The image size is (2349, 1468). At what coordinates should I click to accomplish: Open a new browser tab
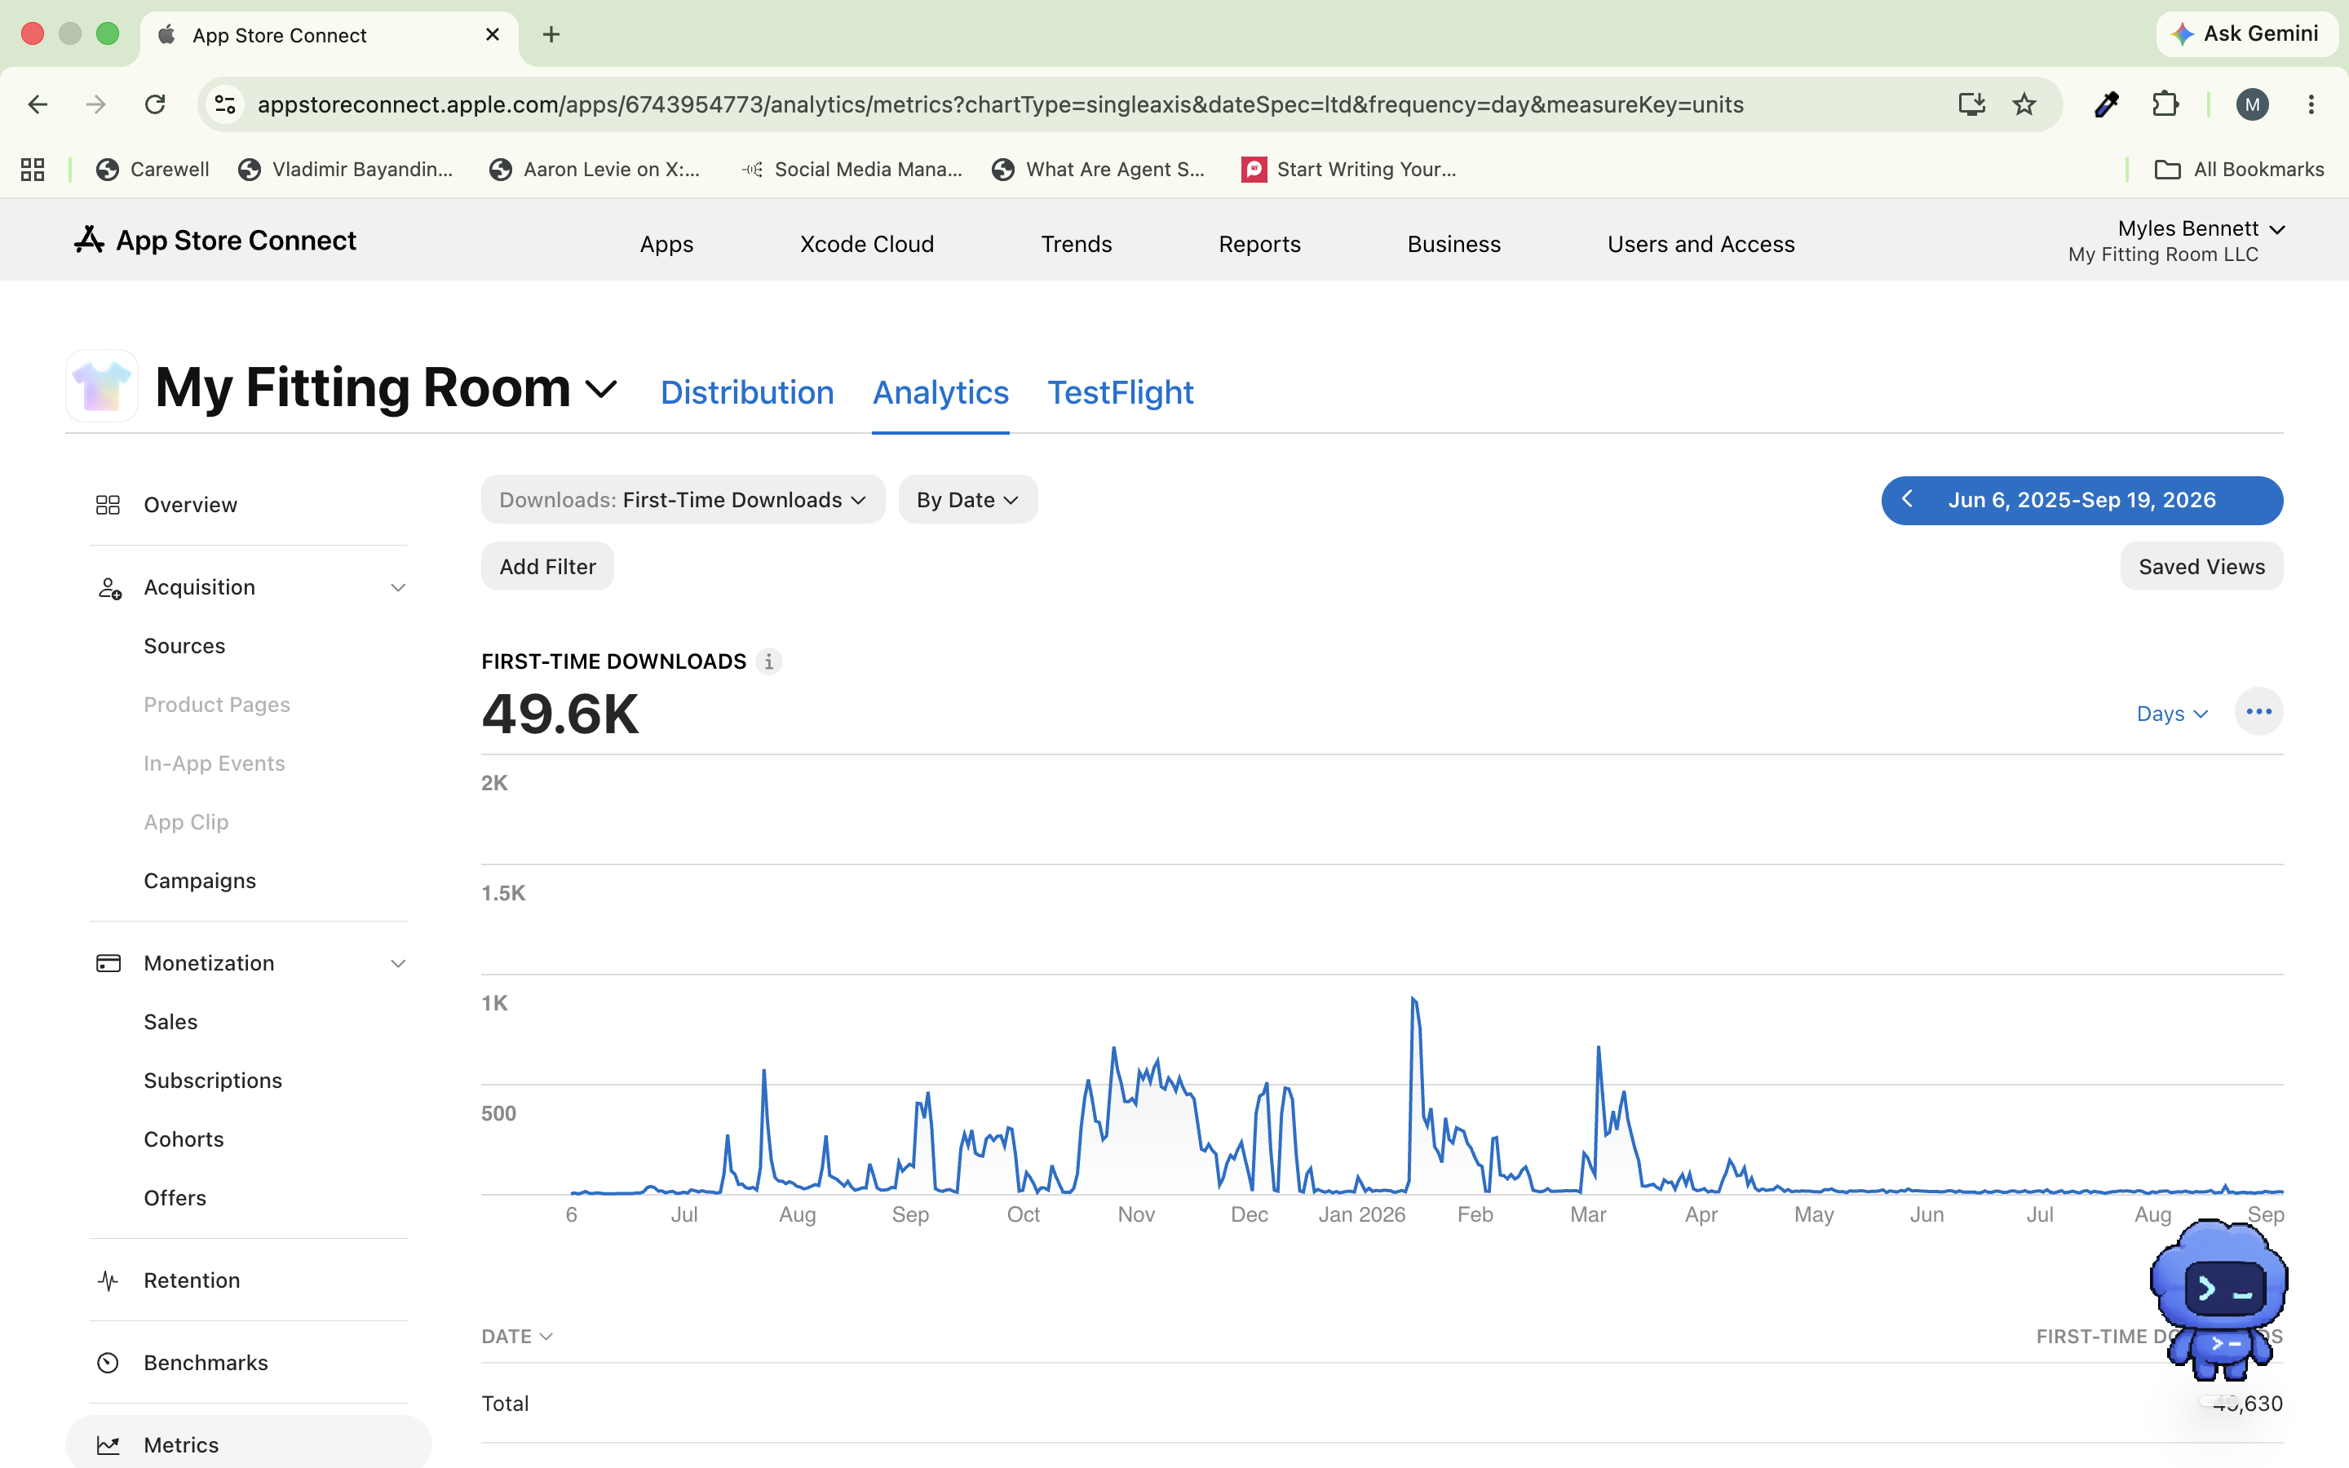[551, 35]
